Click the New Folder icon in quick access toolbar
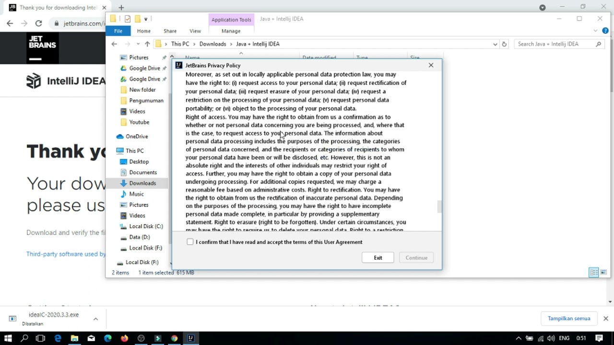This screenshot has height=345, width=614. coord(137,19)
